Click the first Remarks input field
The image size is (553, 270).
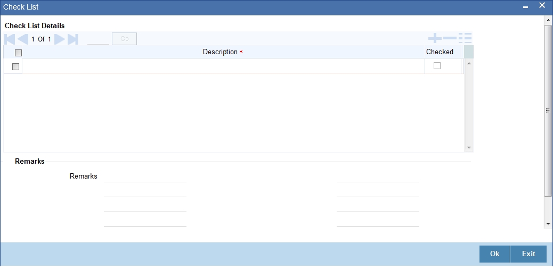point(145,176)
